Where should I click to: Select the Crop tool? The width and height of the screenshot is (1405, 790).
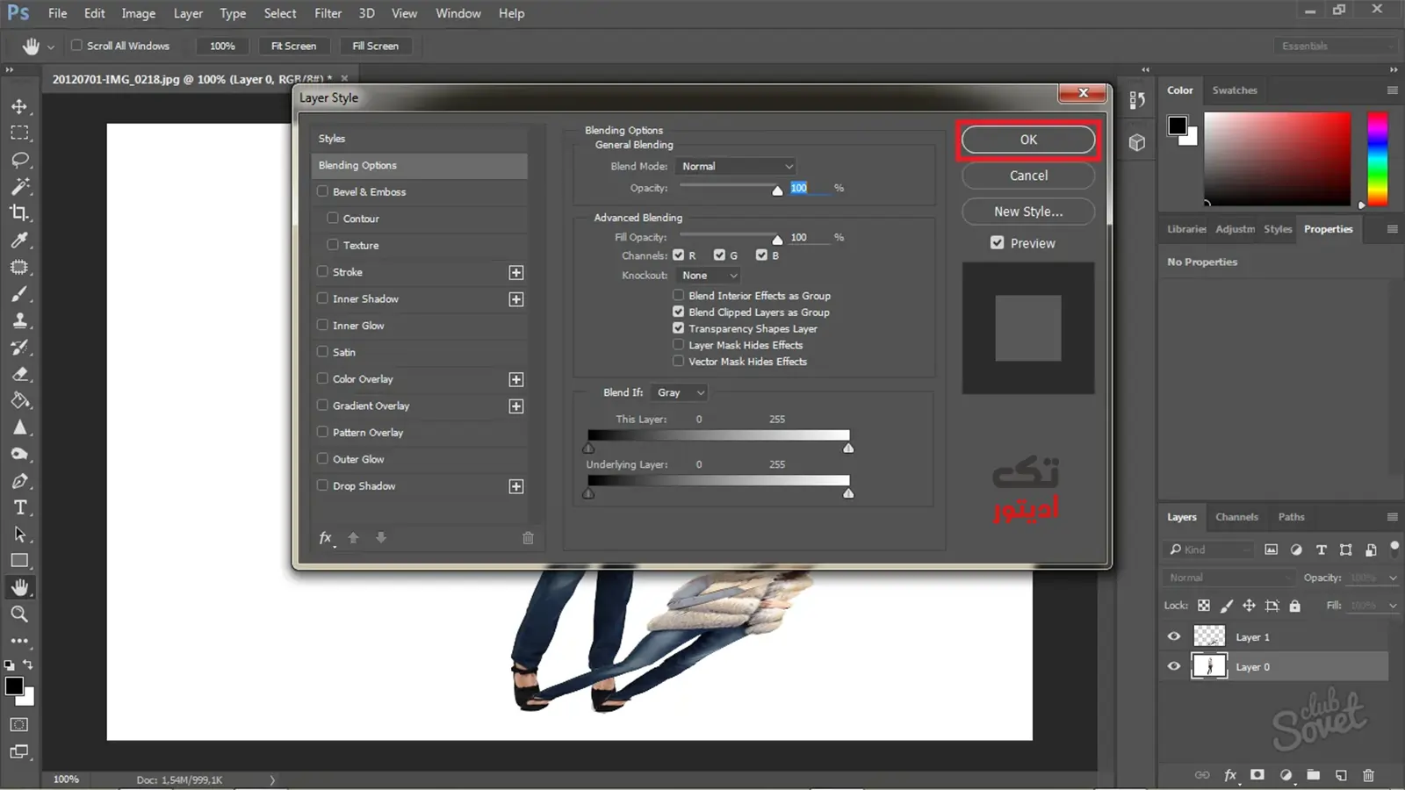(19, 213)
